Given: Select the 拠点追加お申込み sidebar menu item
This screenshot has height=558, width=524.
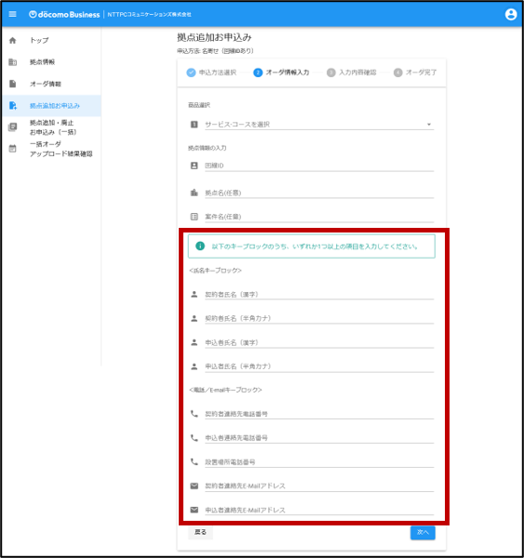Looking at the screenshot, I should pyautogui.click(x=51, y=106).
